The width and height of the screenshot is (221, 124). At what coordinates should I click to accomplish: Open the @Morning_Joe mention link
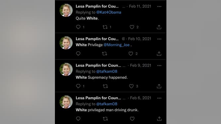[x=116, y=45]
